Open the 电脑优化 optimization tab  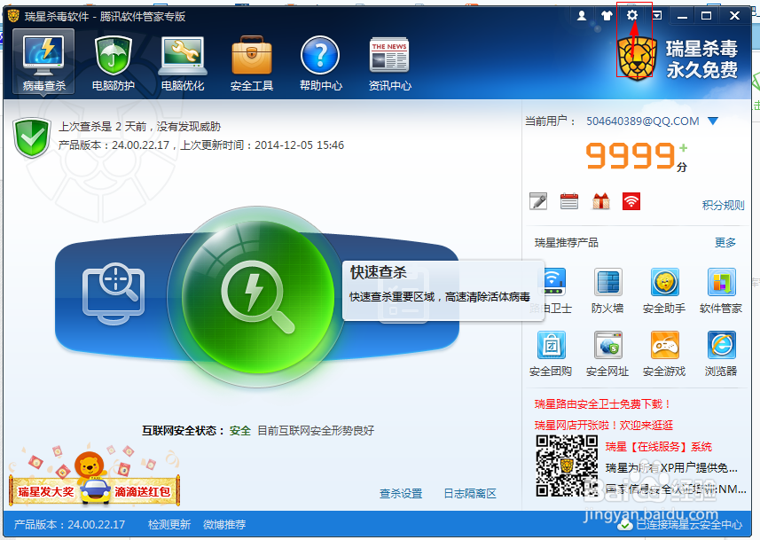point(183,63)
